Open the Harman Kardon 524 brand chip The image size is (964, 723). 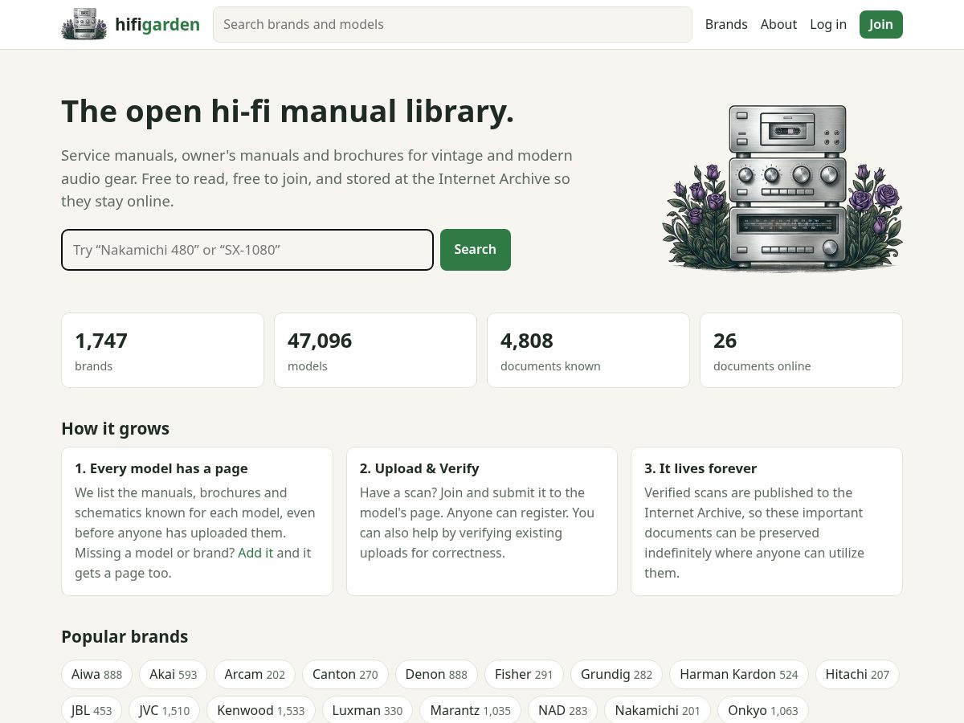click(739, 675)
